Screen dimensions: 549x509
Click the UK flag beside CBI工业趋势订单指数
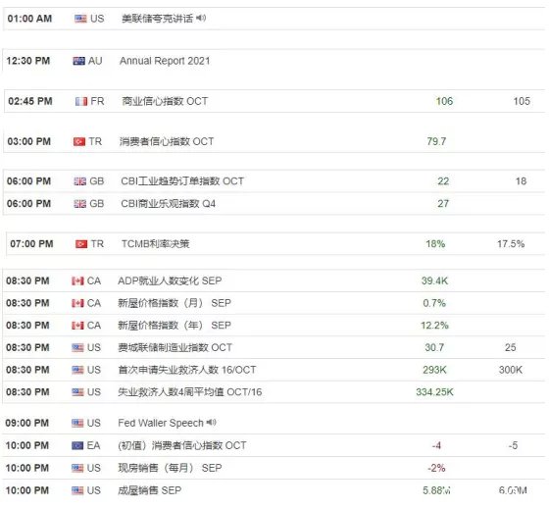click(79, 181)
